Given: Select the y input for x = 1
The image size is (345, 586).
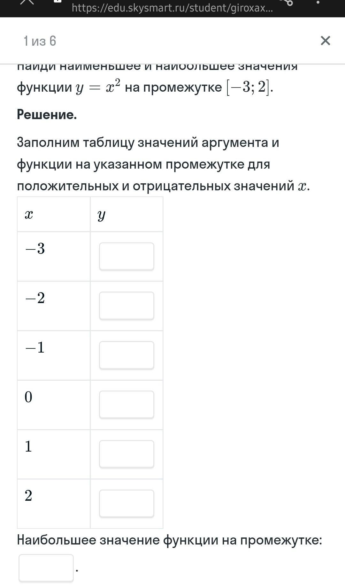Looking at the screenshot, I should [x=126, y=454].
